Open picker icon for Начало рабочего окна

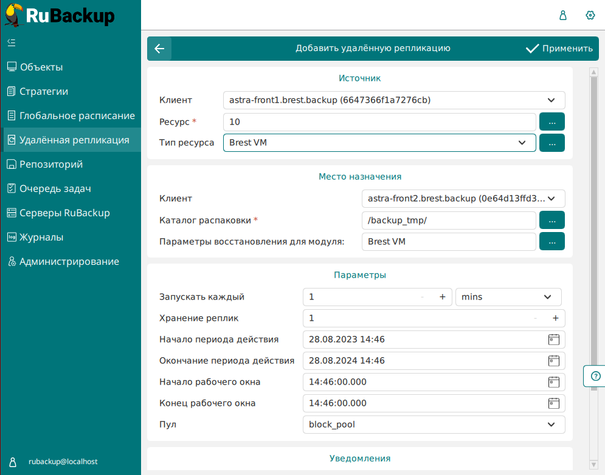553,382
